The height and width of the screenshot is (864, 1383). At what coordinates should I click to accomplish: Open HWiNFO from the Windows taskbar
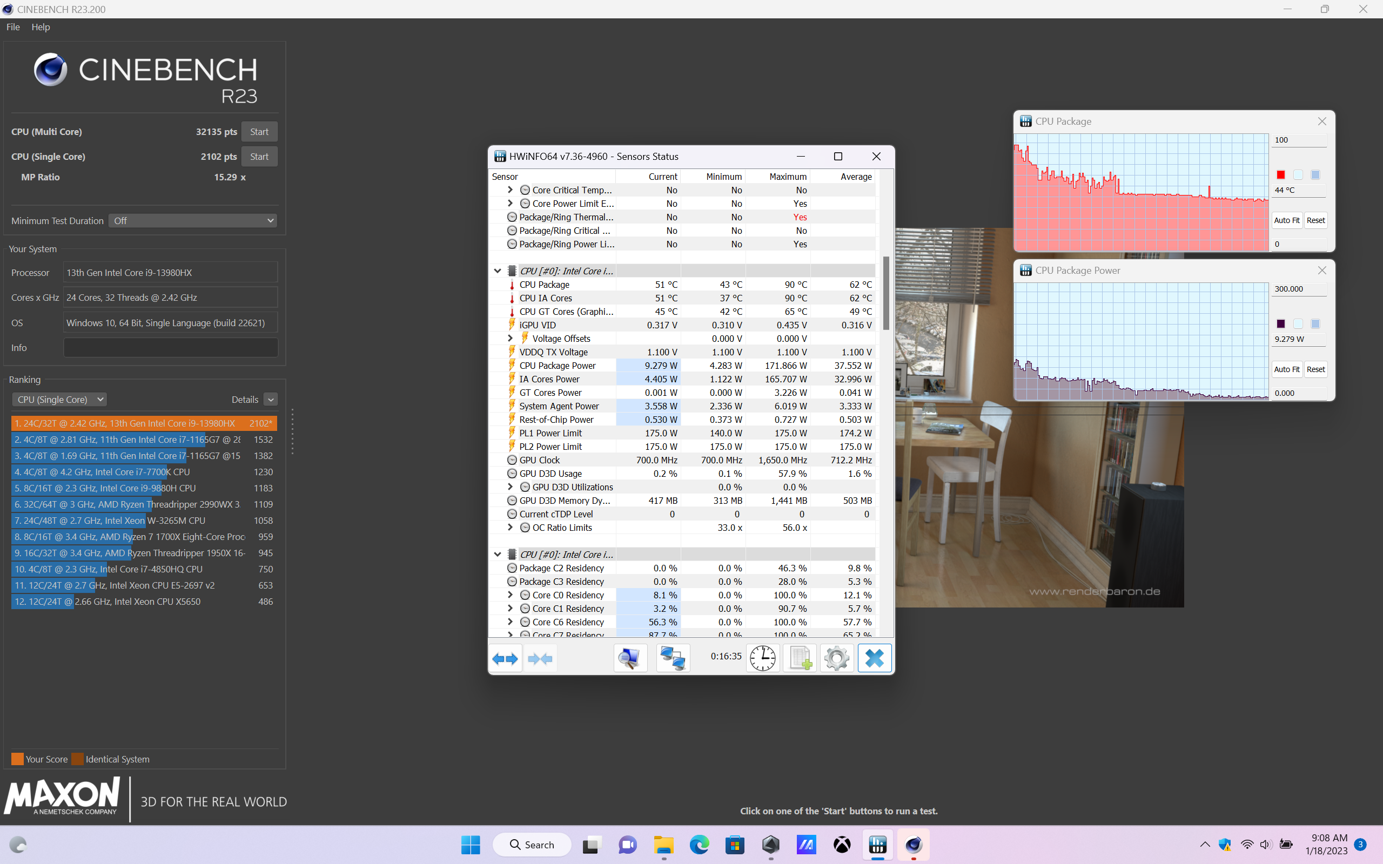[x=877, y=845]
